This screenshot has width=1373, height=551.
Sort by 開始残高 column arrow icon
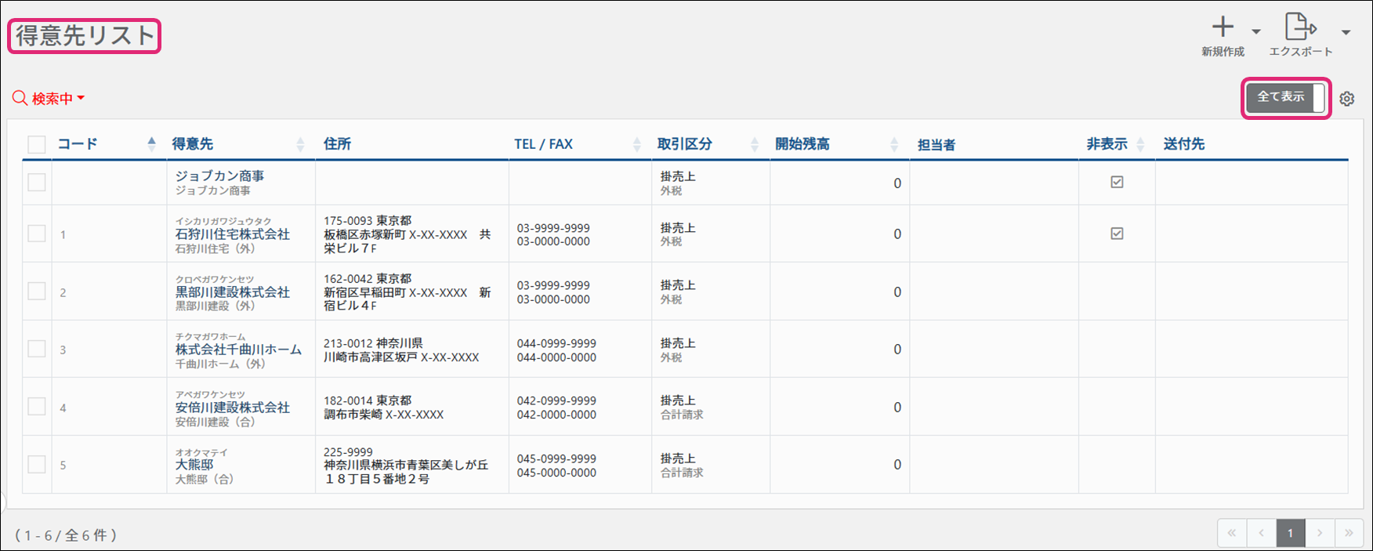(894, 144)
